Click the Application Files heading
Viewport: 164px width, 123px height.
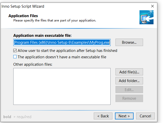point(23,16)
